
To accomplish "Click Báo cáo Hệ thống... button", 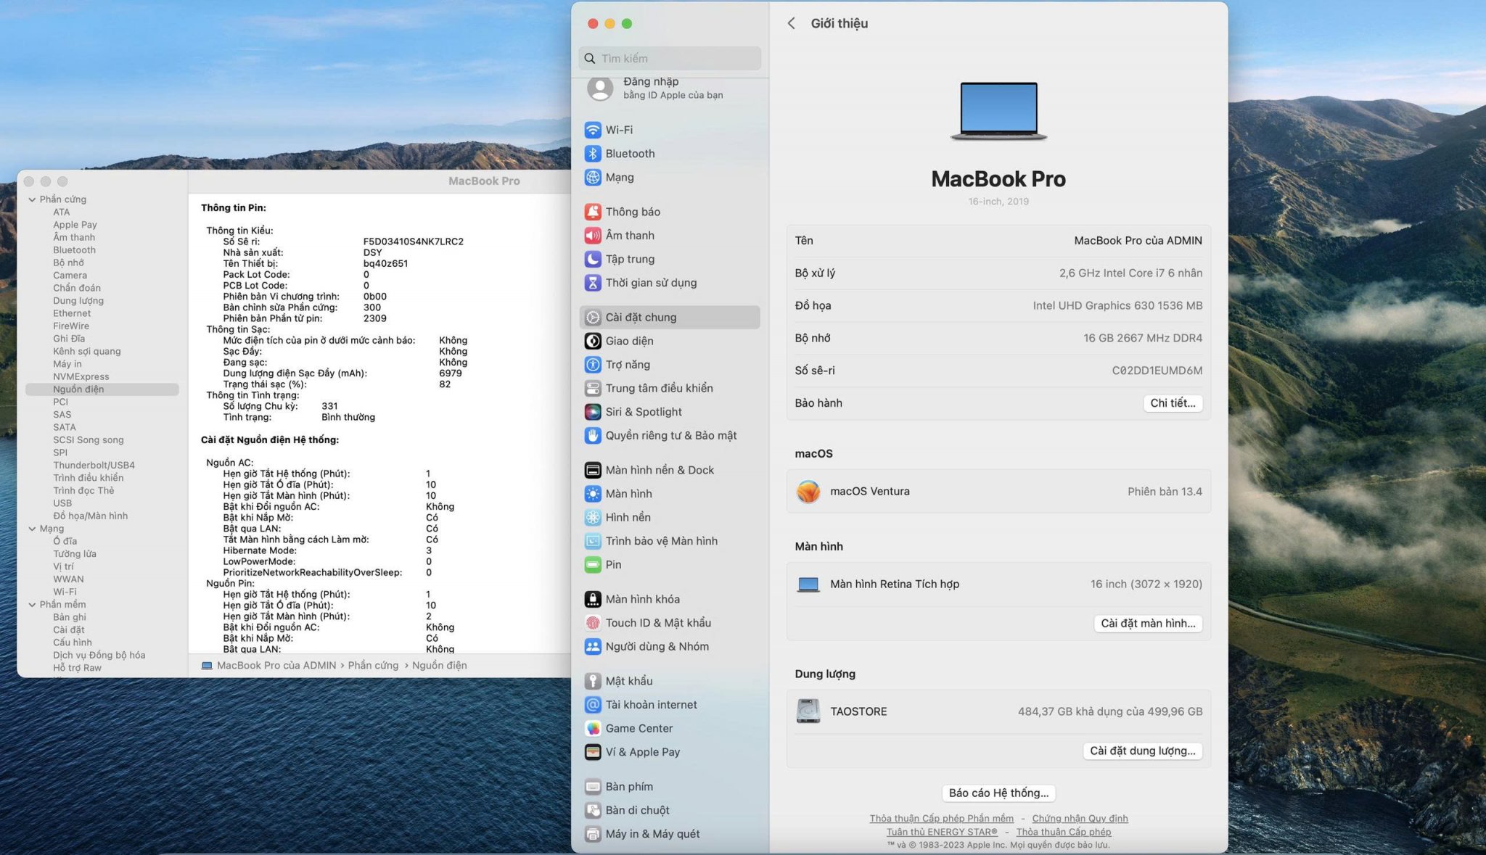I will (x=998, y=793).
